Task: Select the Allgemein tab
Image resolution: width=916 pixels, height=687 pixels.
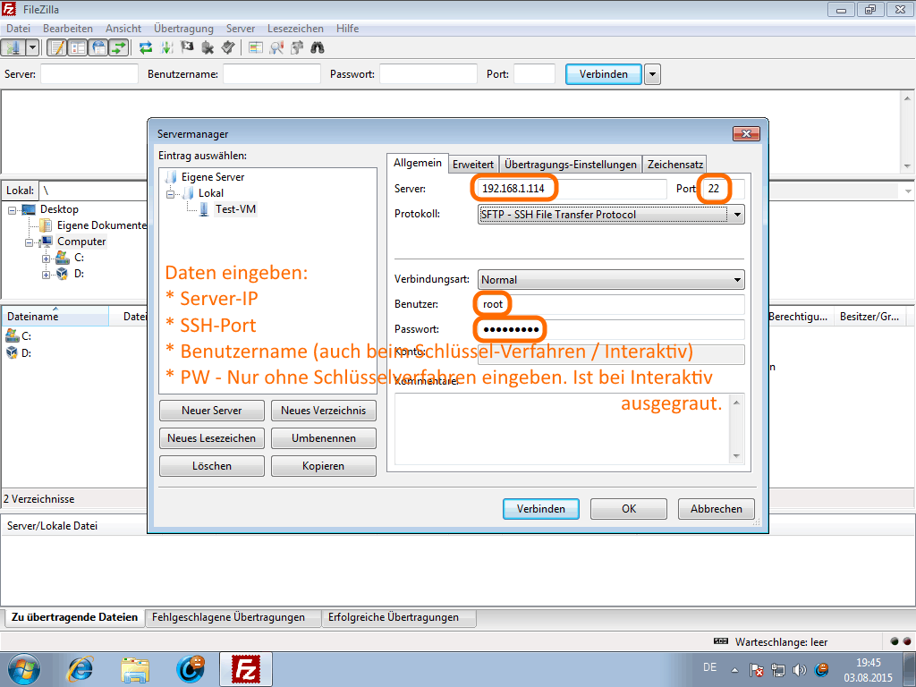Action: point(417,163)
